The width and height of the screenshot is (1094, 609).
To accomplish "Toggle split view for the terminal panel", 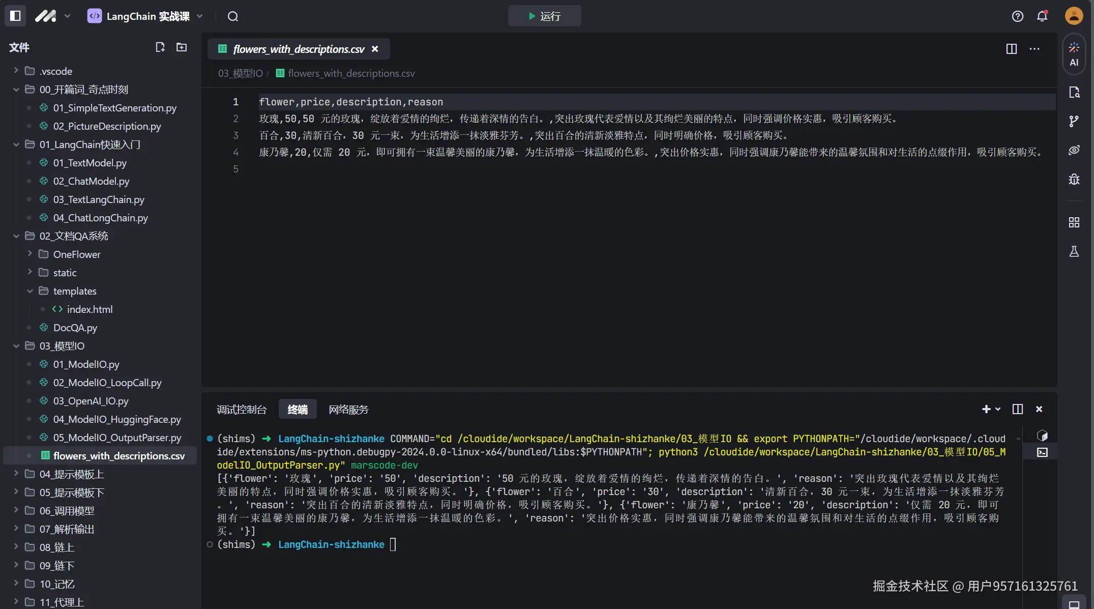I will (1017, 409).
